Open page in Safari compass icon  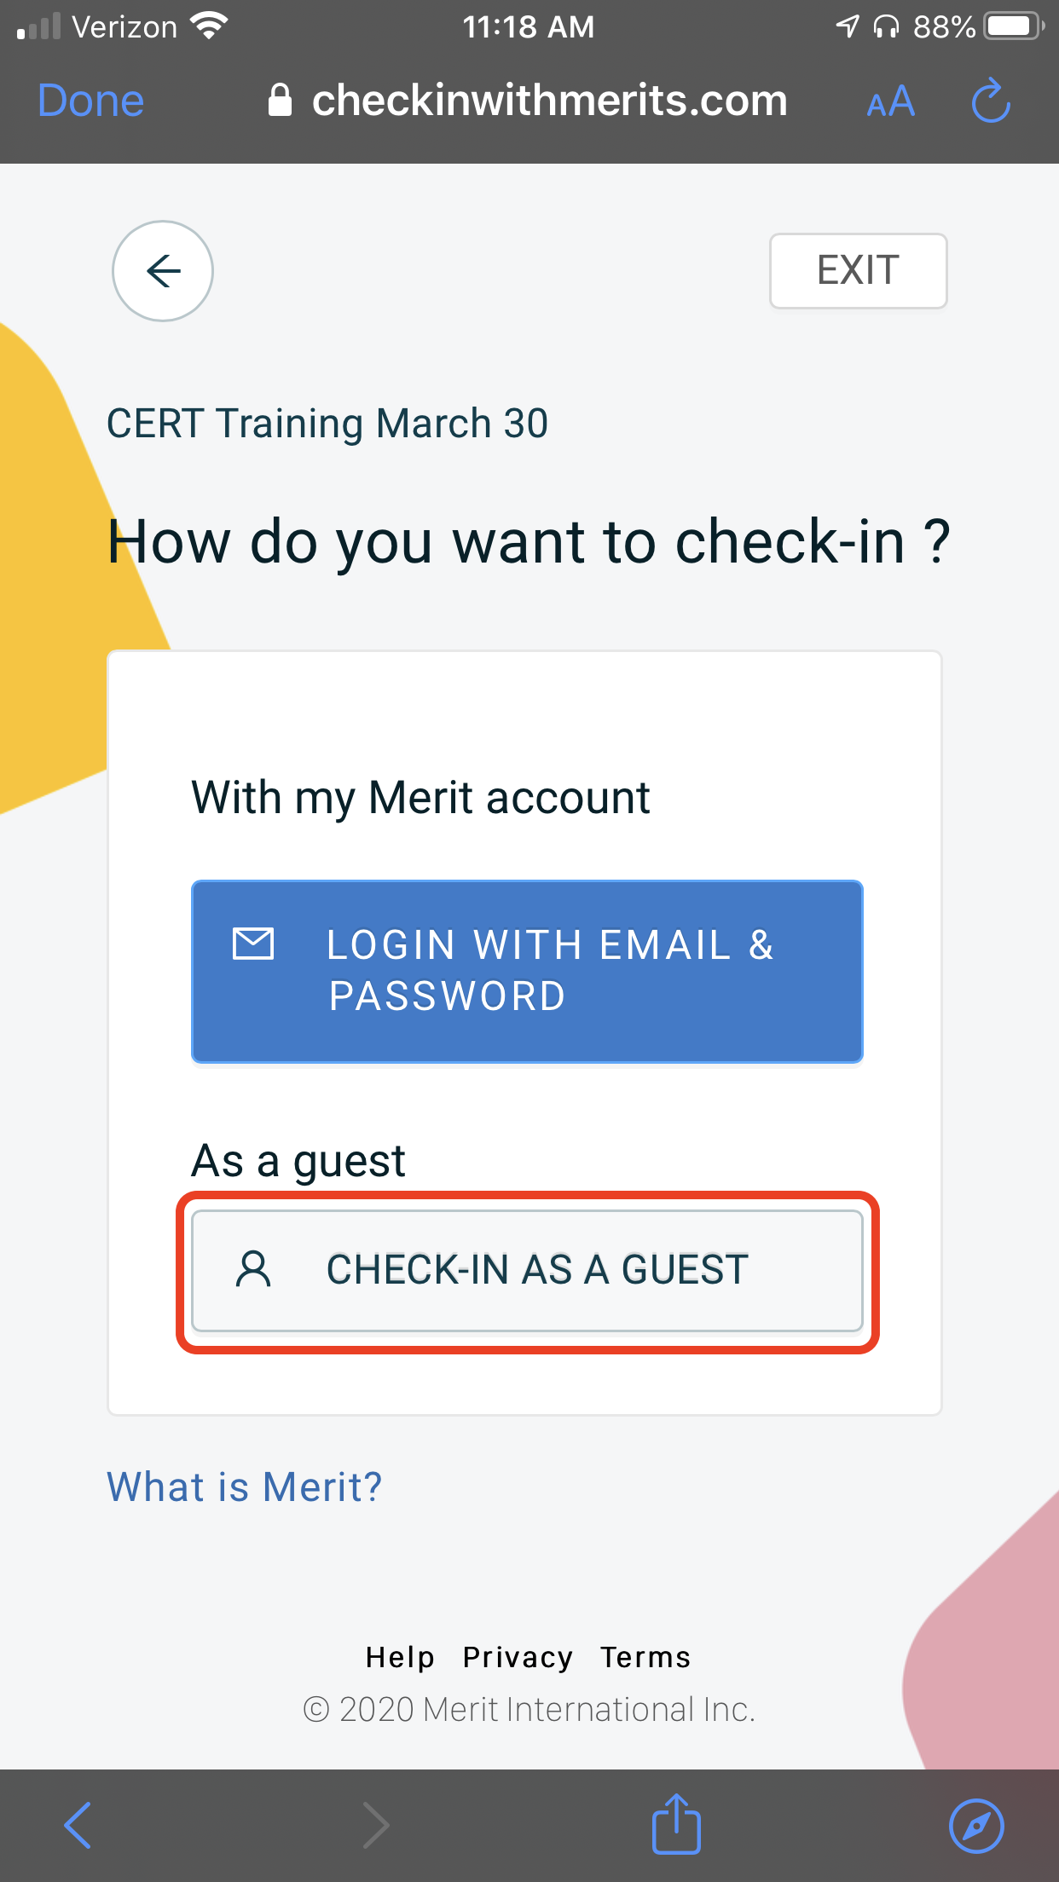tap(976, 1826)
